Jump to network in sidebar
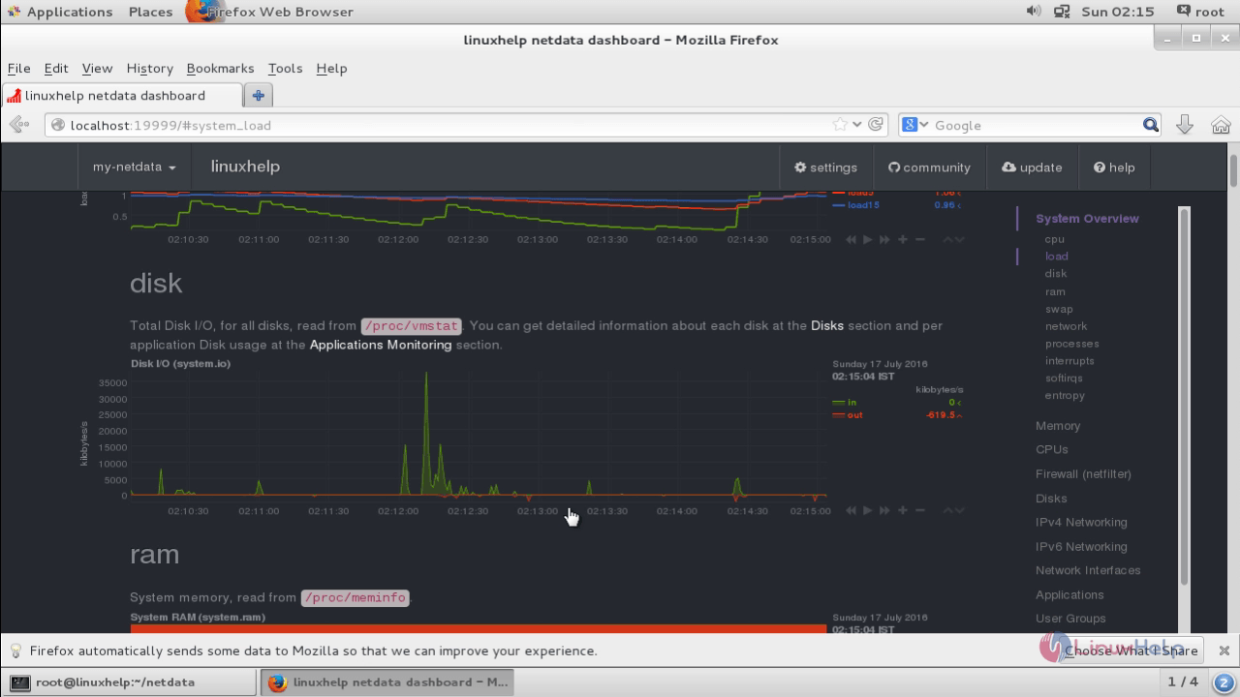The height and width of the screenshot is (697, 1240). (1067, 326)
